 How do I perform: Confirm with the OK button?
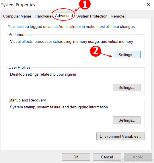tap(76, 157)
